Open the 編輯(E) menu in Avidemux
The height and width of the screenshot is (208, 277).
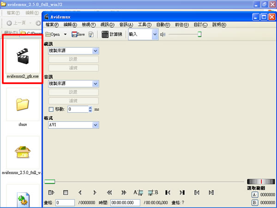(x=70, y=24)
